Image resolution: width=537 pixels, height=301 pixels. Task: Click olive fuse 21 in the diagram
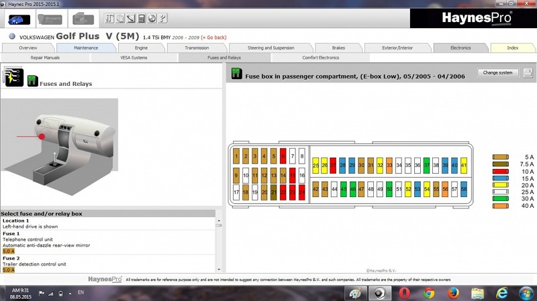pyautogui.click(x=273, y=192)
